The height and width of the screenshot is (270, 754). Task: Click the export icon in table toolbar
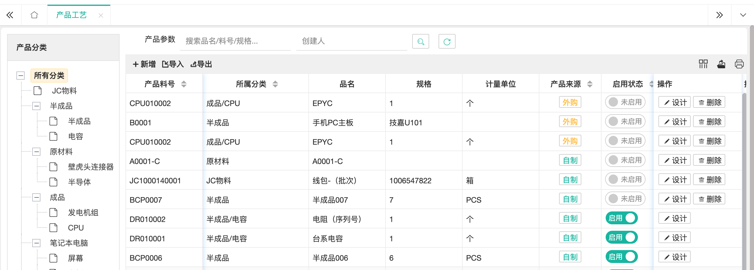pyautogui.click(x=721, y=64)
